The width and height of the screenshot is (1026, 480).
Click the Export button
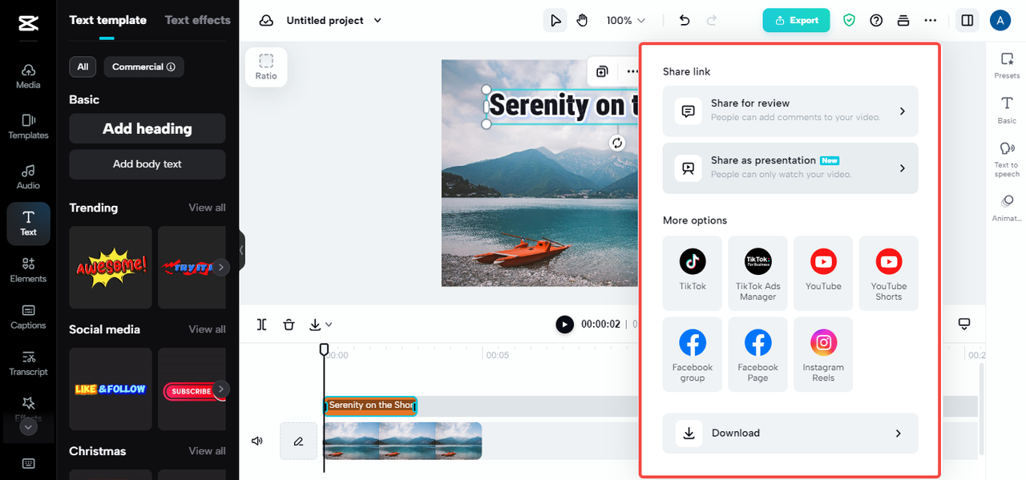point(796,20)
